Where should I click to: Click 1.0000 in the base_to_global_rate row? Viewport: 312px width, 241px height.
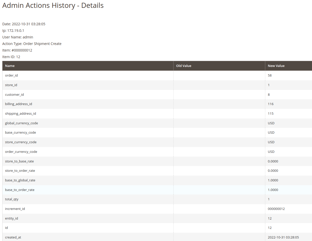click(x=273, y=180)
